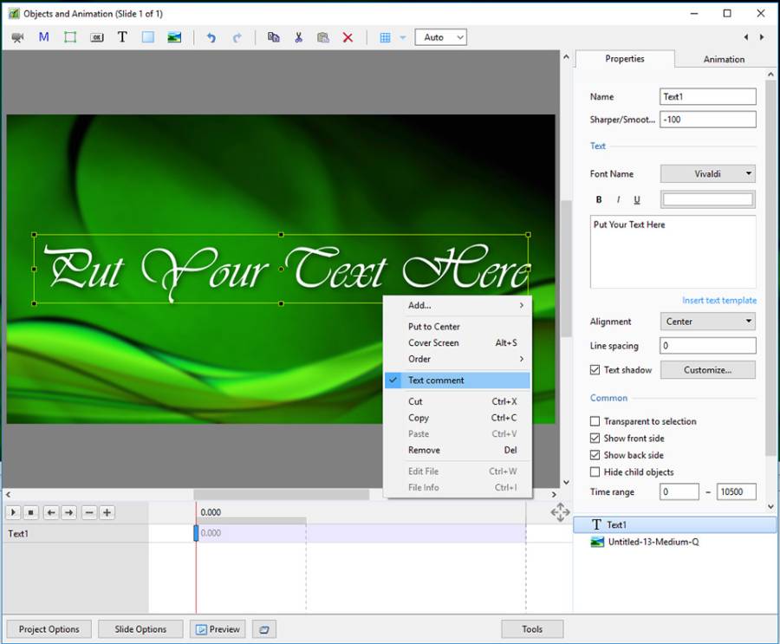
Task: Choose Put to Center in context menu
Action: [434, 327]
